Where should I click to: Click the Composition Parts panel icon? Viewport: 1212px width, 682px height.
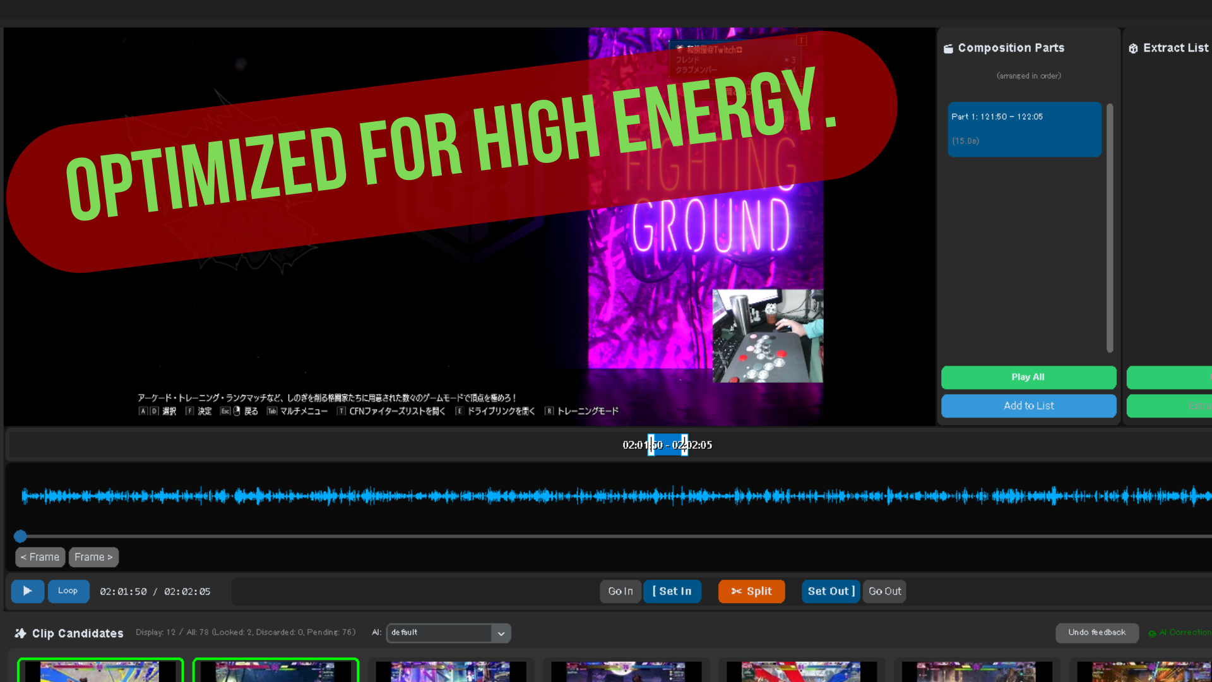point(948,49)
